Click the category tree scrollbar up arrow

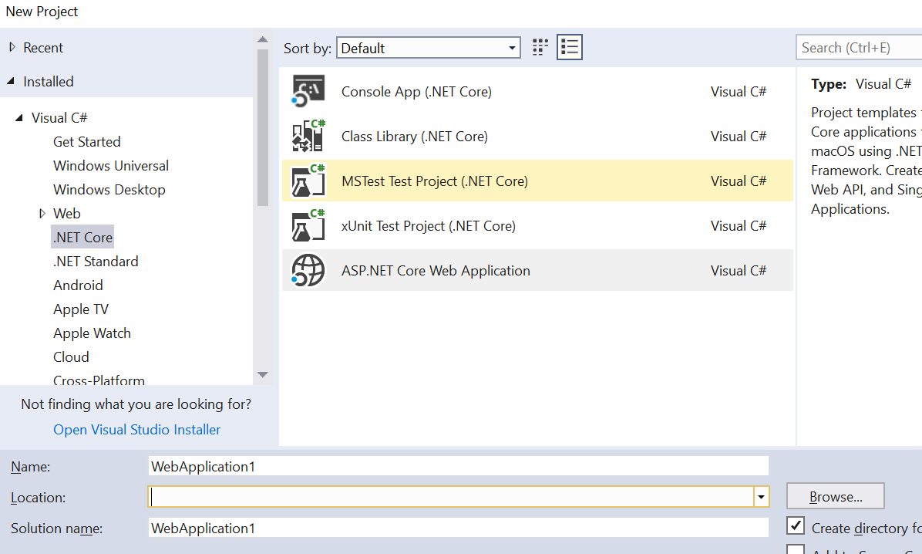(x=262, y=39)
